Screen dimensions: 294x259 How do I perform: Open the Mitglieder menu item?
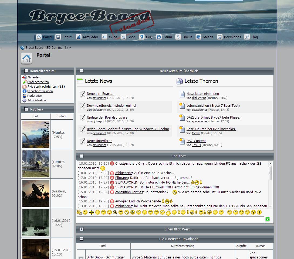coord(90,37)
